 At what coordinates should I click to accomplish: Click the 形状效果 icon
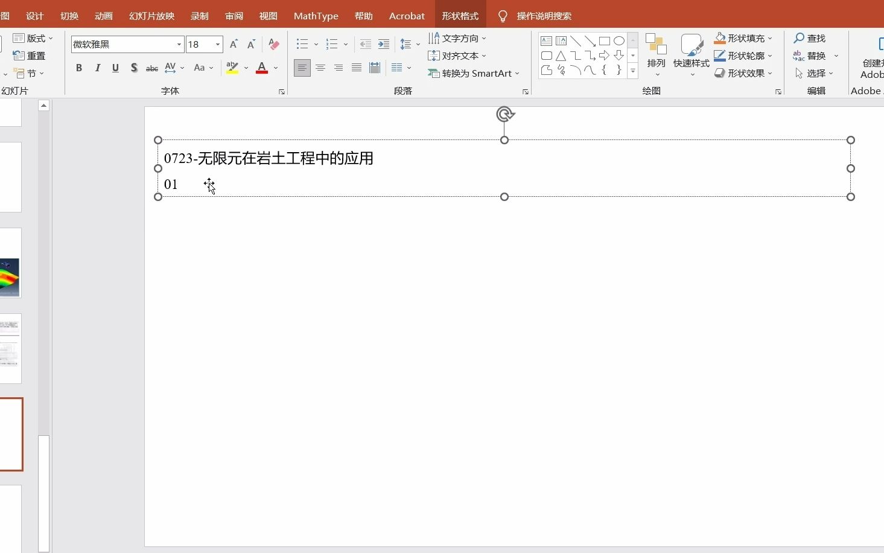click(x=720, y=73)
